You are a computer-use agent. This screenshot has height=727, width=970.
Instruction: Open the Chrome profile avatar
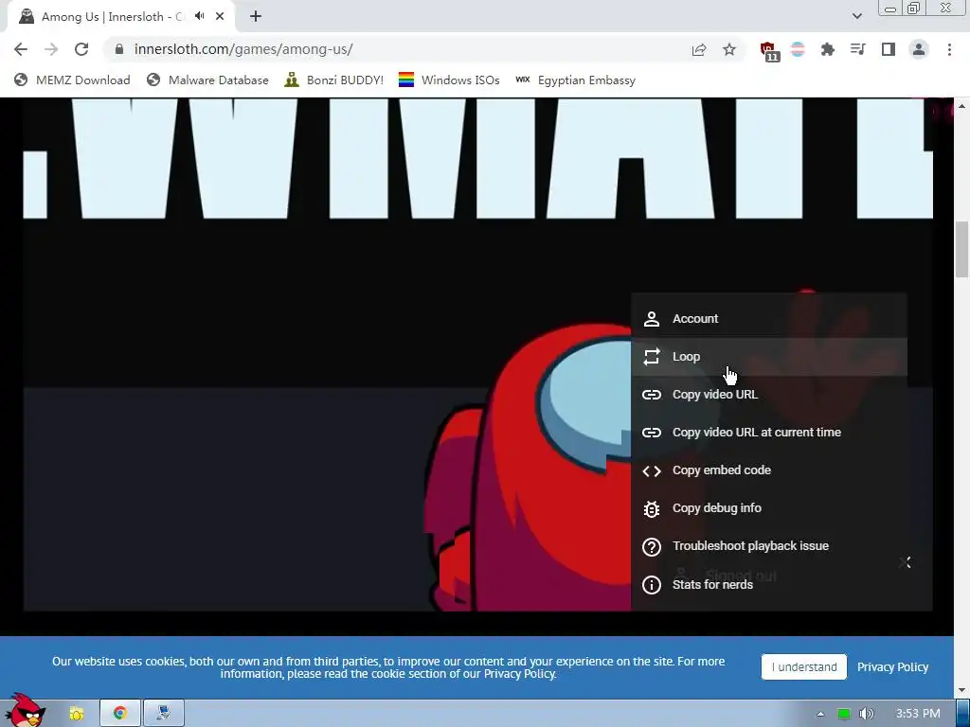(919, 49)
